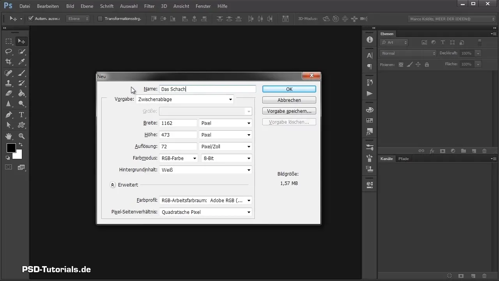The image size is (499, 281).
Task: Toggle lock transparent pixels in Fixieren
Action: pos(401,64)
